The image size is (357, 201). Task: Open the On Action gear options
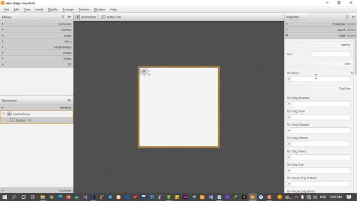(352, 73)
